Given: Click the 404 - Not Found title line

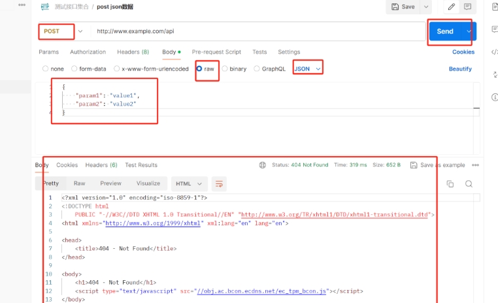Looking at the screenshot, I should coord(125,249).
